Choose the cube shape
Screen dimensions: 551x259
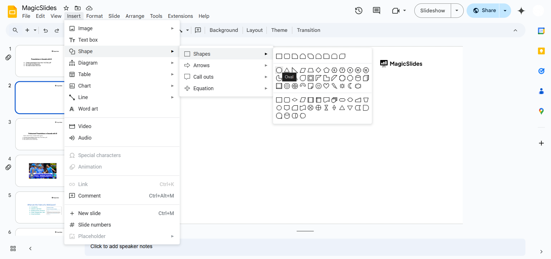[366, 78]
